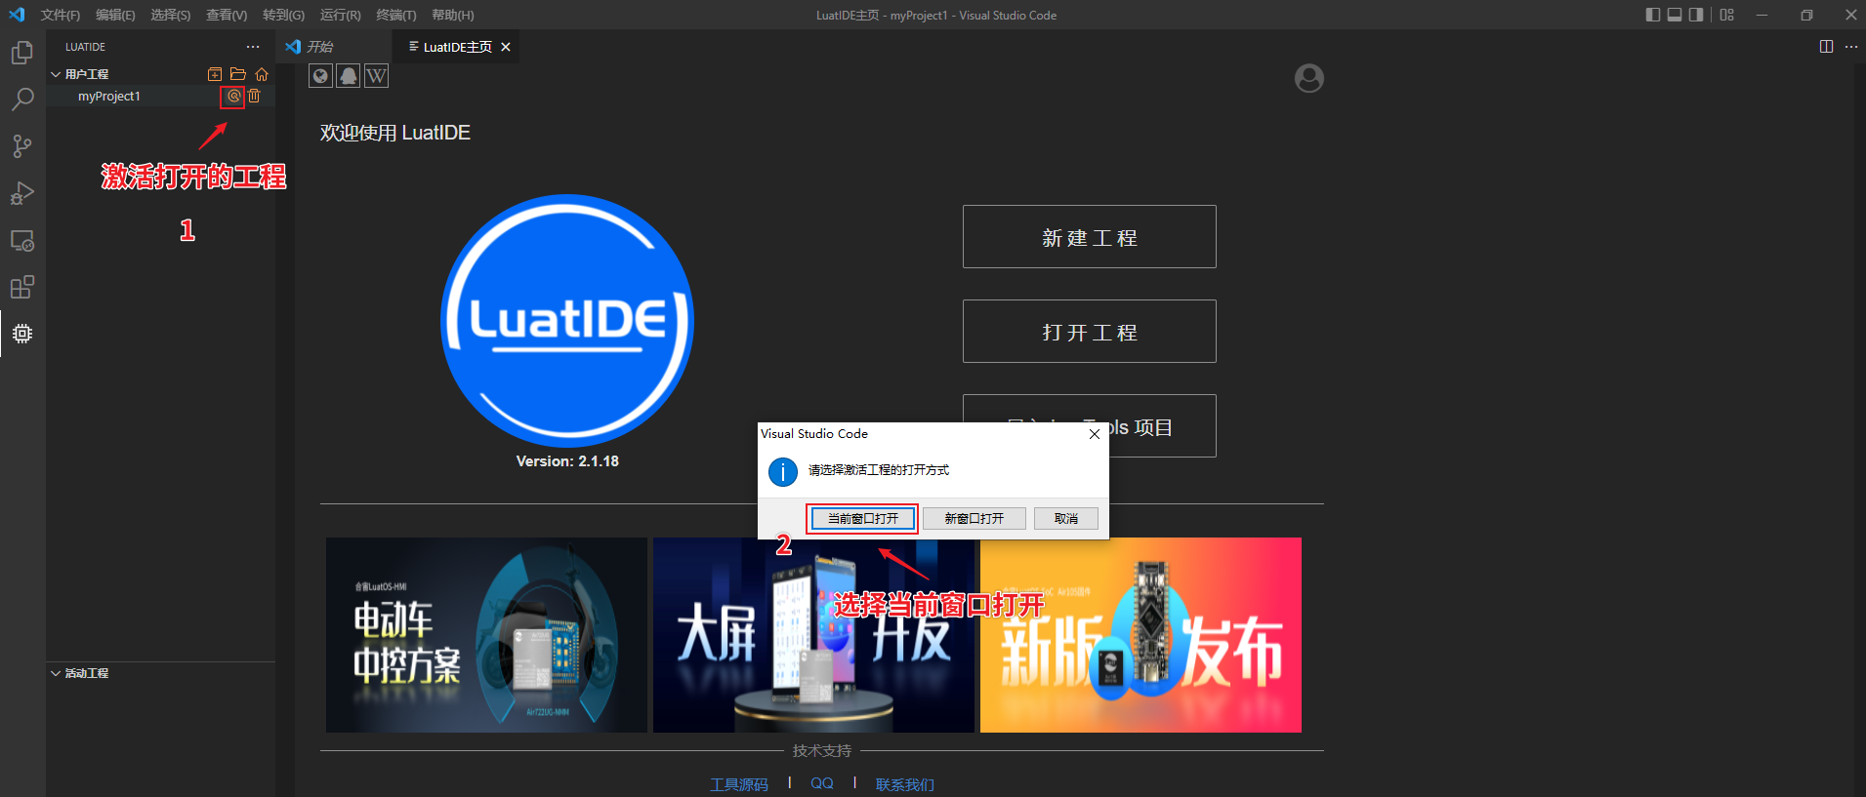Switch to the 开始 tab
The image size is (1866, 797).
334,47
